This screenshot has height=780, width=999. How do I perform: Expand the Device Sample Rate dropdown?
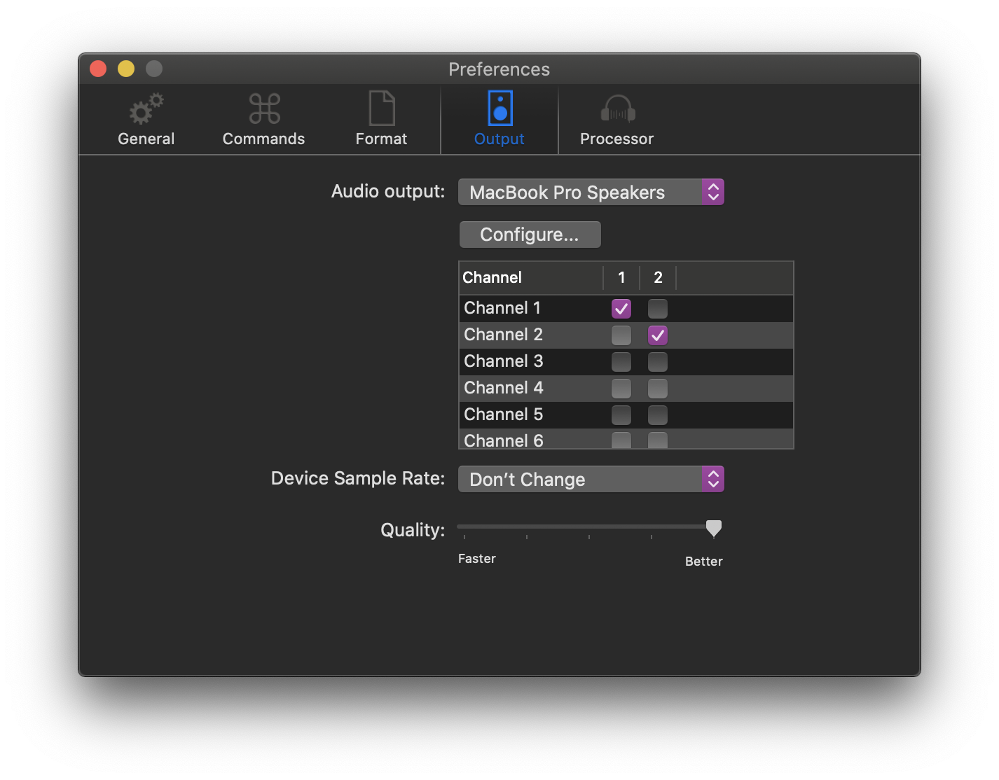pos(591,479)
